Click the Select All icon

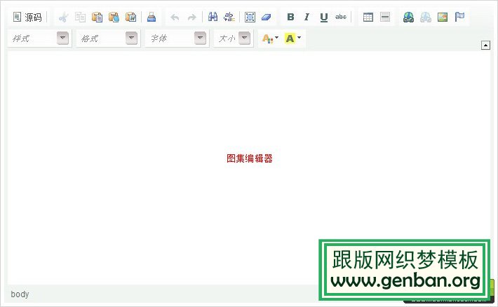point(250,17)
